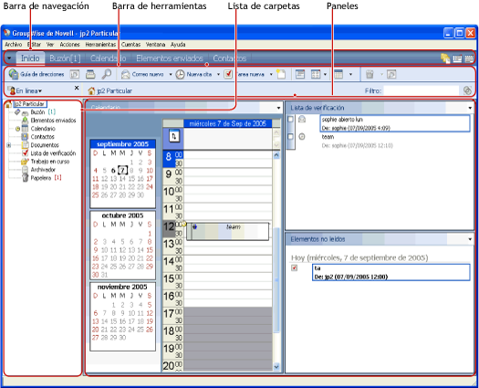Open the team appointment at 12:00
Screen dimensions: 479x388
click(x=227, y=231)
